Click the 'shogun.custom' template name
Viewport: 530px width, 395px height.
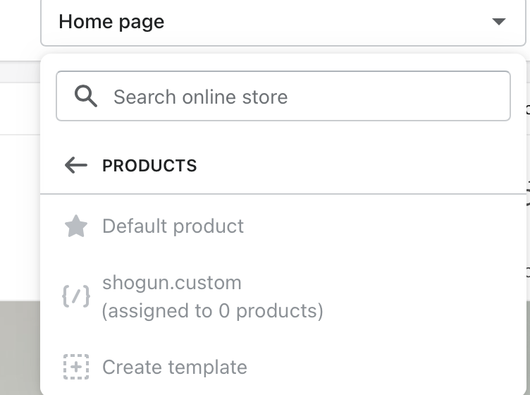pos(172,283)
